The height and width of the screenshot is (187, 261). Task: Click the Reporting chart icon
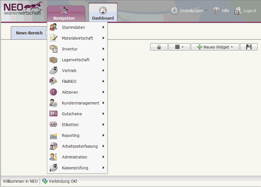[x=53, y=136]
